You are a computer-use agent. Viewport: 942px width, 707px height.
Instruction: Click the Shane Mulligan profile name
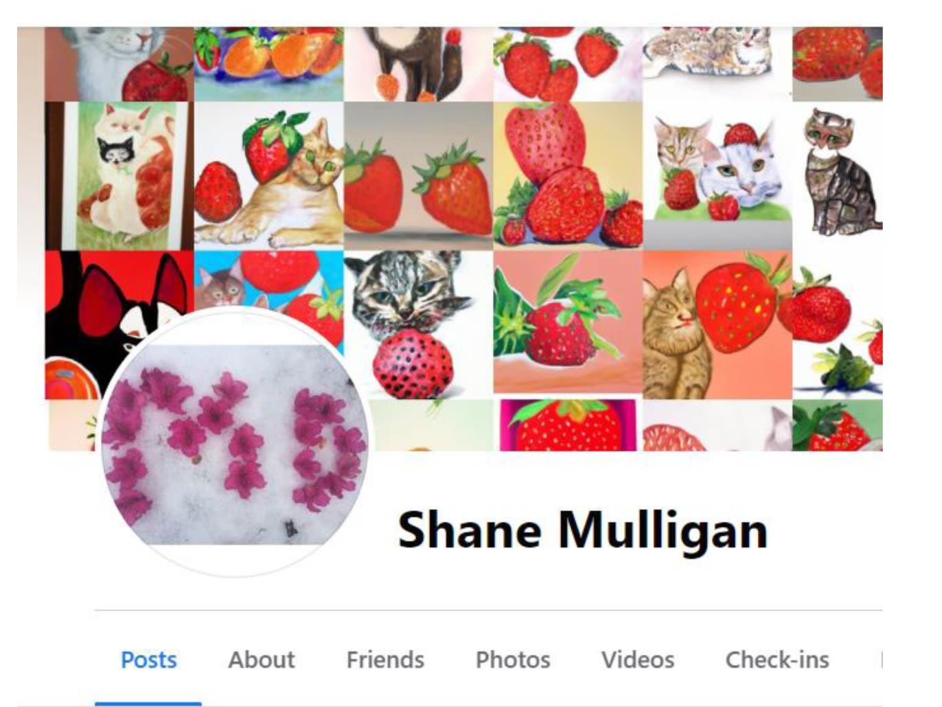(x=582, y=530)
